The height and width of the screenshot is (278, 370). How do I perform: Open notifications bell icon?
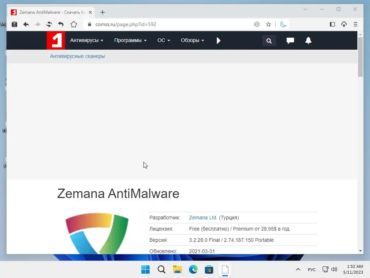point(308,41)
